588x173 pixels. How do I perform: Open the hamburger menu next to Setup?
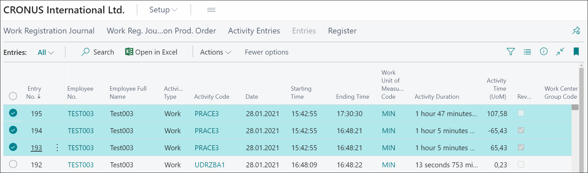[x=211, y=10]
